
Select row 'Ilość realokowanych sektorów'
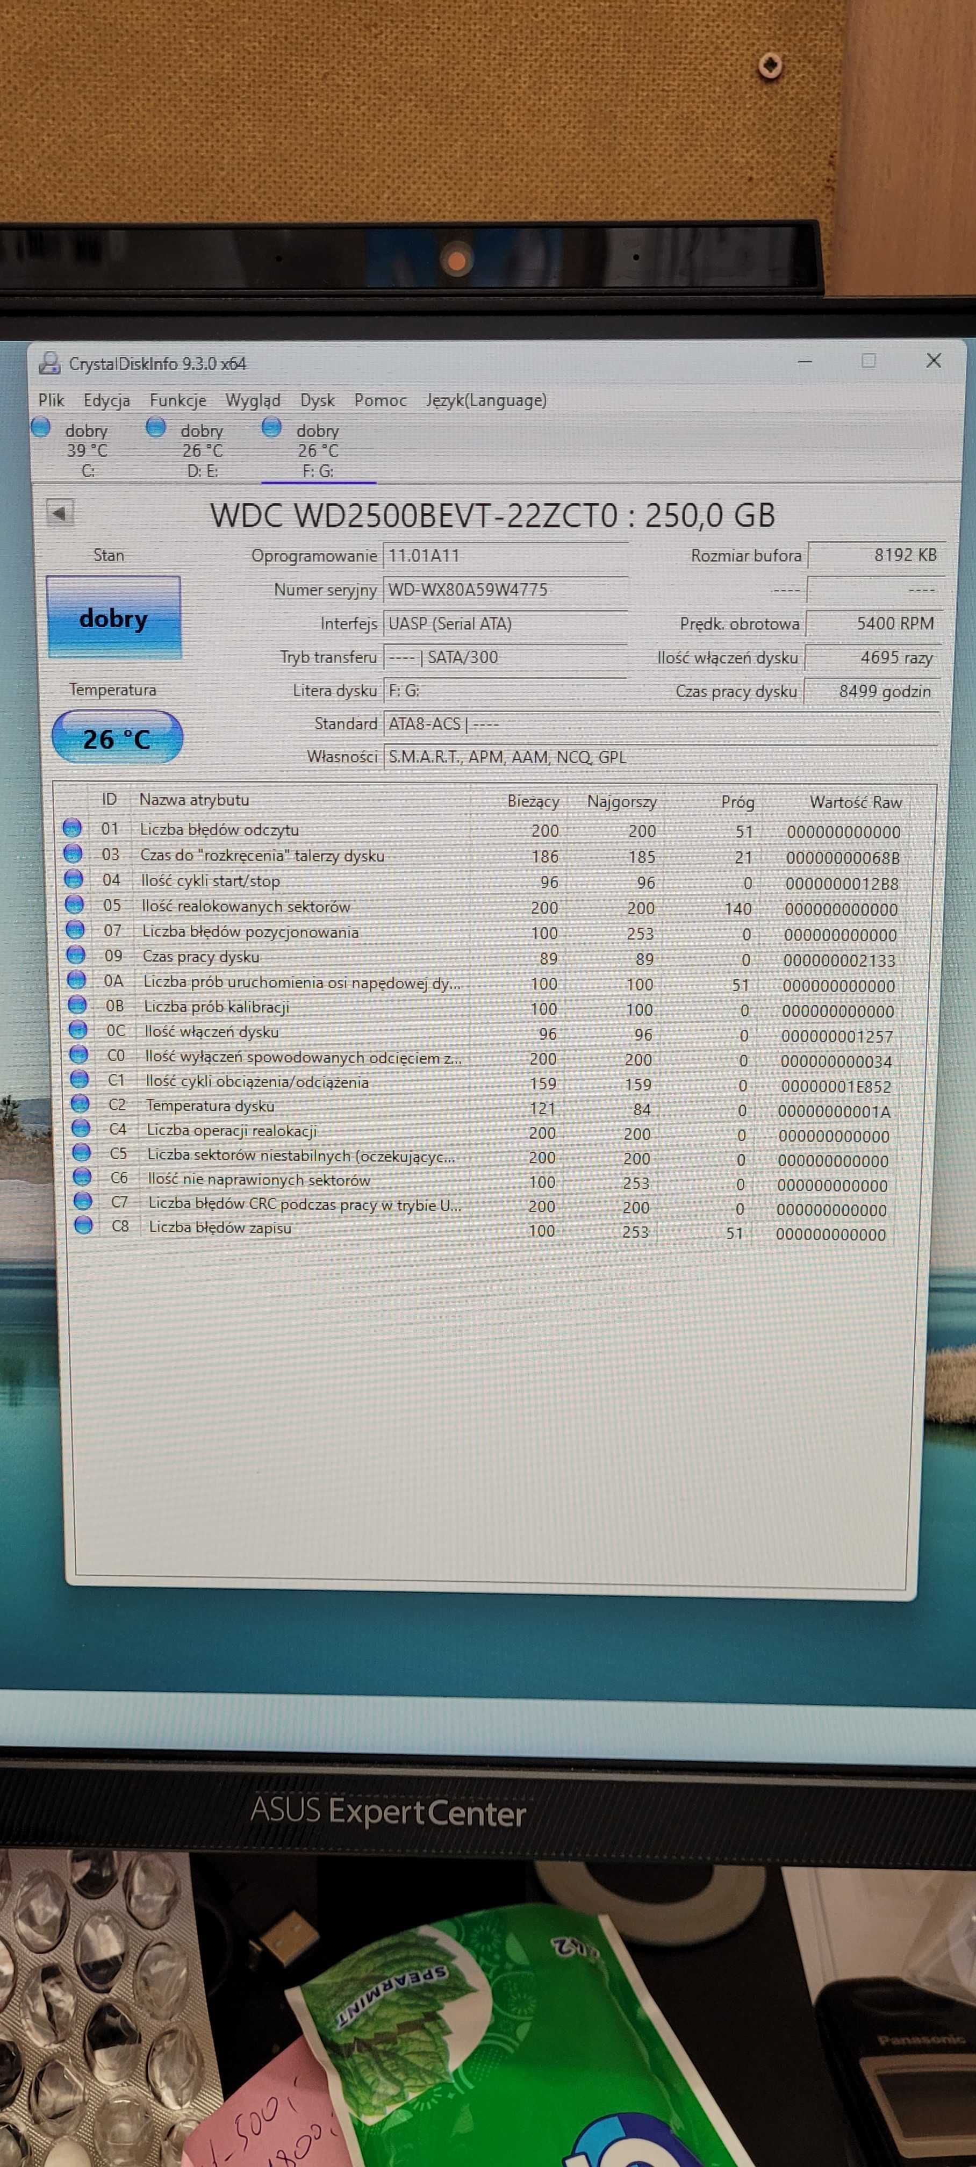(x=482, y=908)
